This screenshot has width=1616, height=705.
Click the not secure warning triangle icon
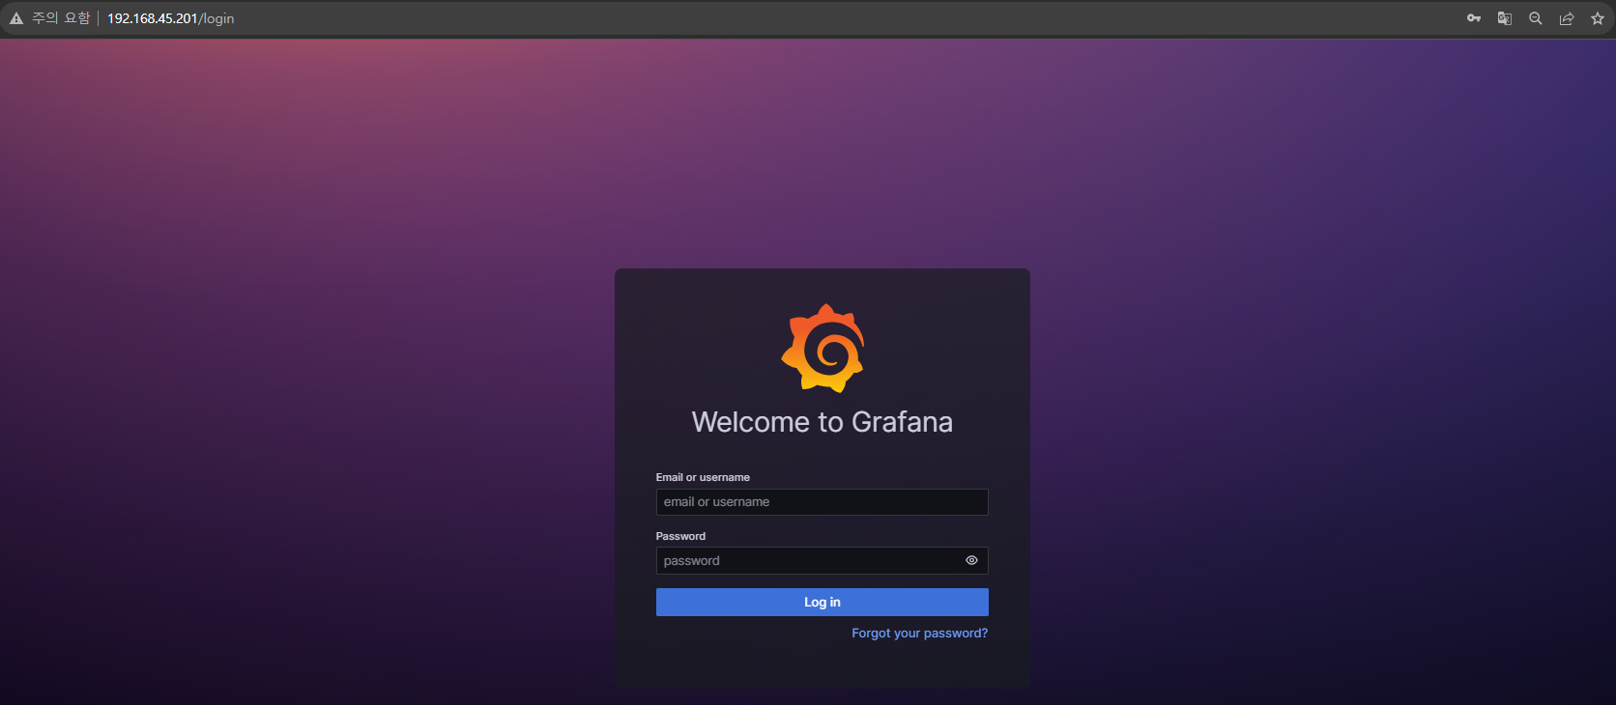click(16, 18)
